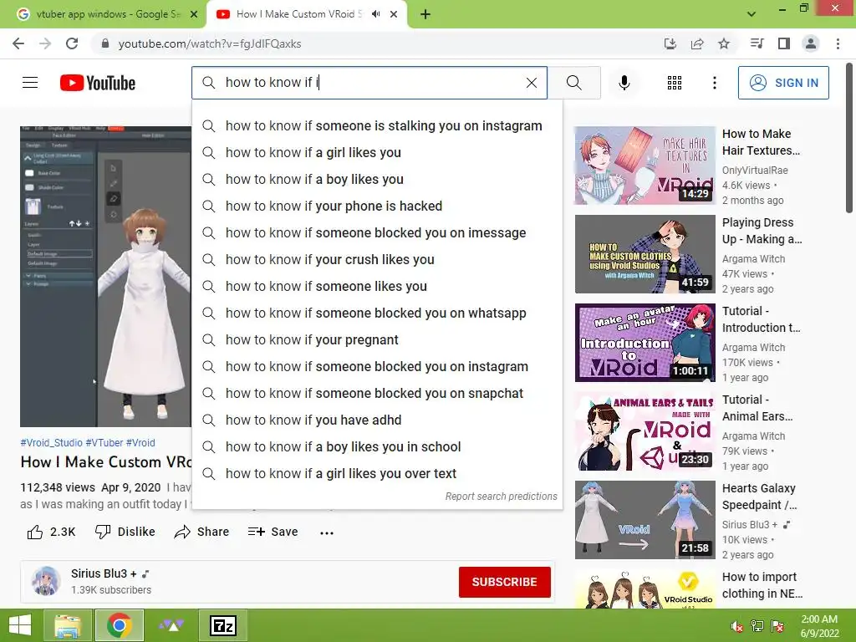
Task: Click the Share button under video
Action: coord(201,532)
